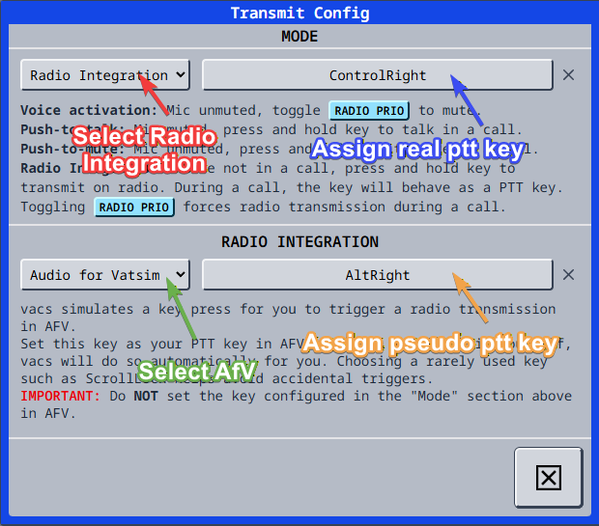Toggle RADIO PRIO badge in Voice activation line
Viewport: 599px width, 526px height.
tap(369, 111)
